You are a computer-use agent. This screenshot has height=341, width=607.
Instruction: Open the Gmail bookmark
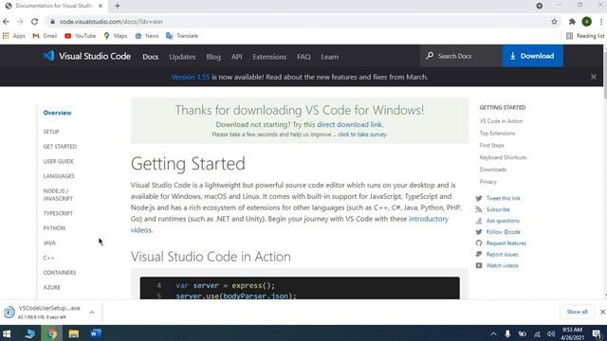click(45, 36)
